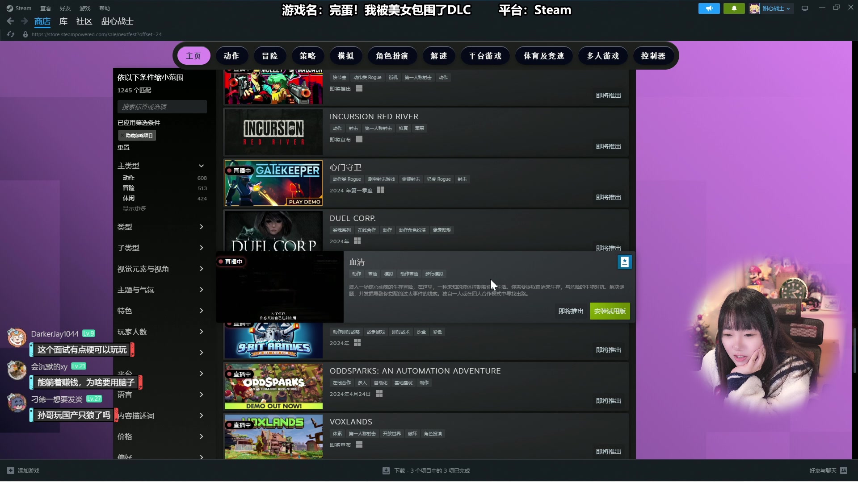Viewport: 858px width, 482px height.
Task: Remove the 隐藏忽略项目 applied filter
Action: coord(122,136)
